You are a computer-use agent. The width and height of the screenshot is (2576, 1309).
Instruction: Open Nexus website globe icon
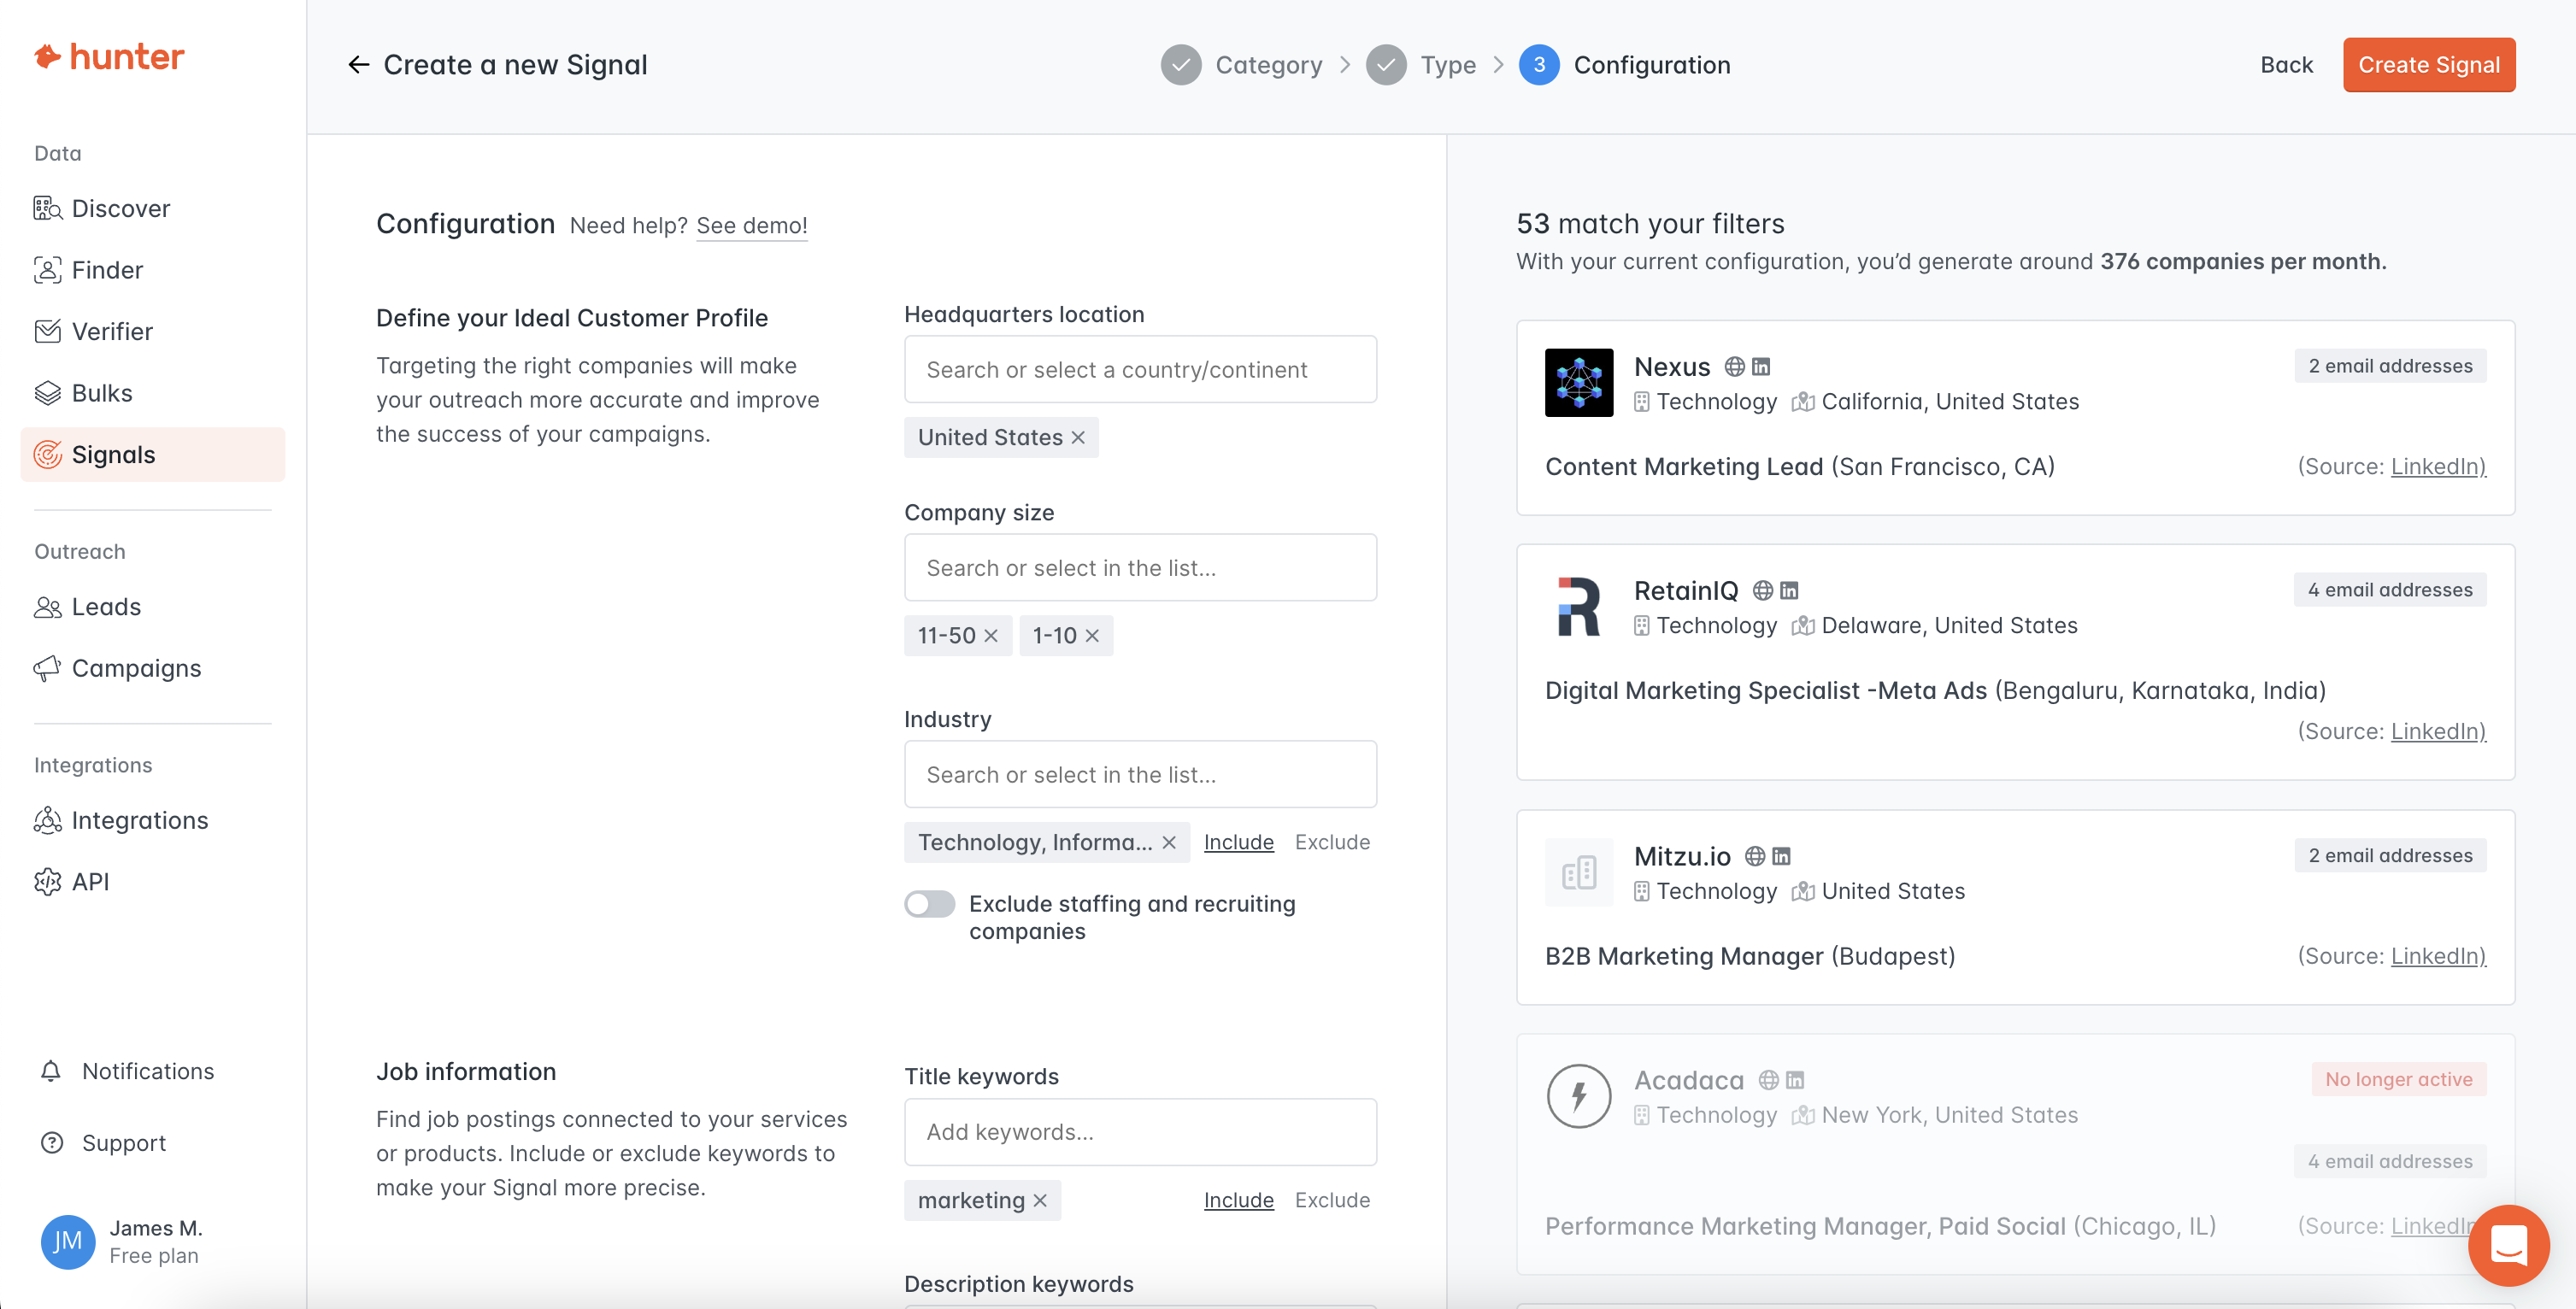[1735, 367]
